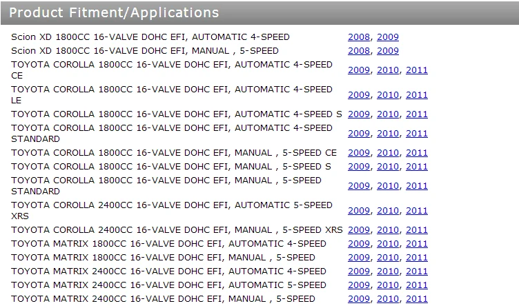Viewport: 519px width, 308px height.
Task: Select Matrix 1800CC Manual 5-Speed description
Action: point(163,258)
